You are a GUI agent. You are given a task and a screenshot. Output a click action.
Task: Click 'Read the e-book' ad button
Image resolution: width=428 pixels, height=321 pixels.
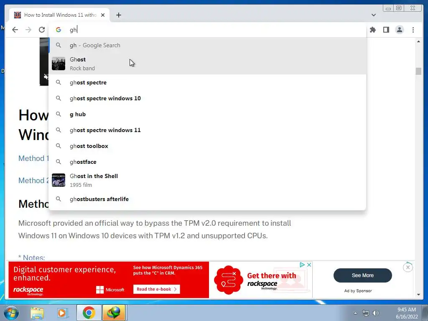coord(156,289)
